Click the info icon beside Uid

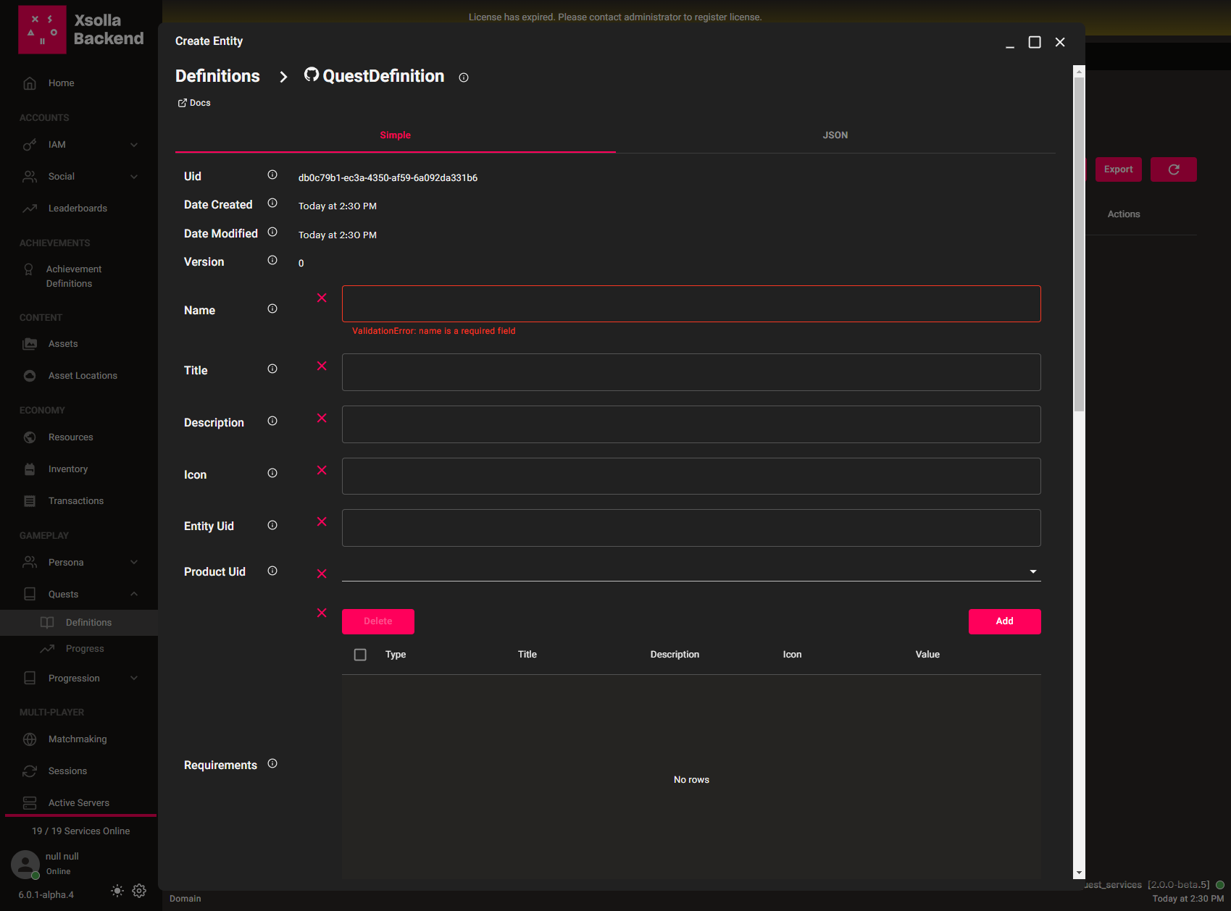click(272, 175)
